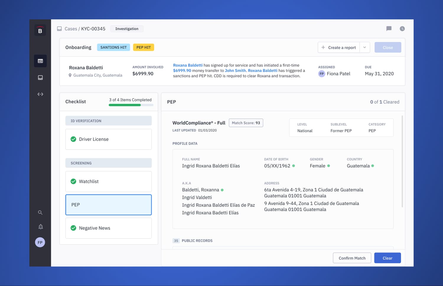Click the Confirm Match button
The image size is (443, 286).
coord(352,258)
